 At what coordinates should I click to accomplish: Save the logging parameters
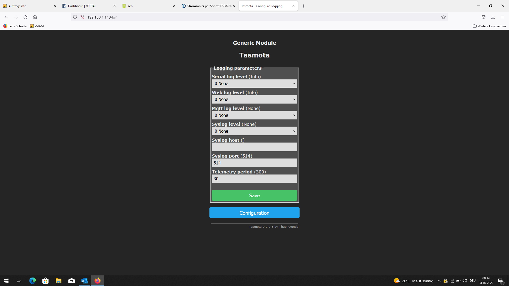[x=254, y=195]
